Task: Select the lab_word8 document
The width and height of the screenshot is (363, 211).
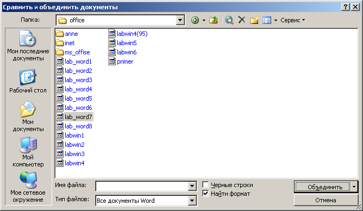Action: (74, 126)
